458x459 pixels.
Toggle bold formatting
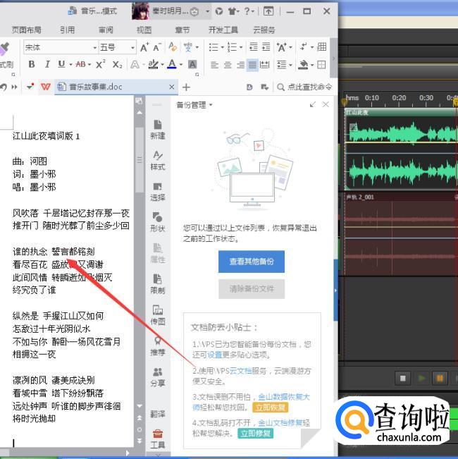[32, 64]
